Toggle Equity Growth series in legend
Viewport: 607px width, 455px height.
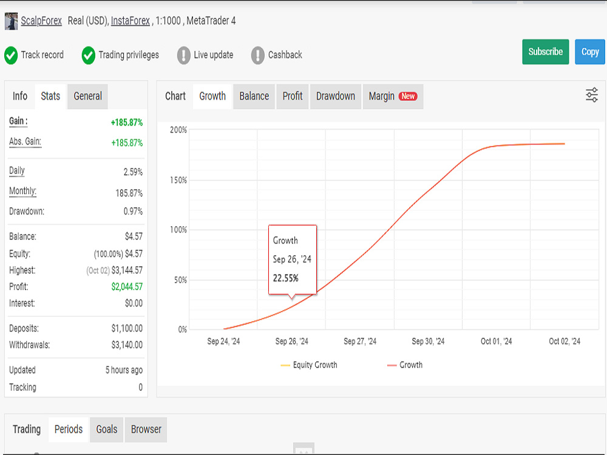(309, 365)
